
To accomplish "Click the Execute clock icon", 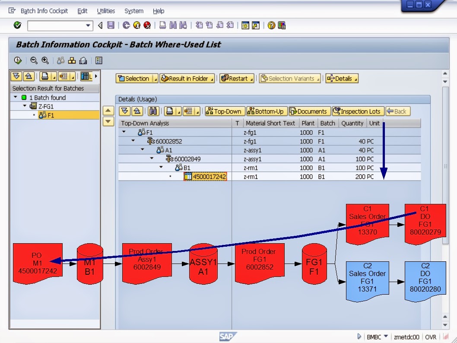I will [x=18, y=60].
